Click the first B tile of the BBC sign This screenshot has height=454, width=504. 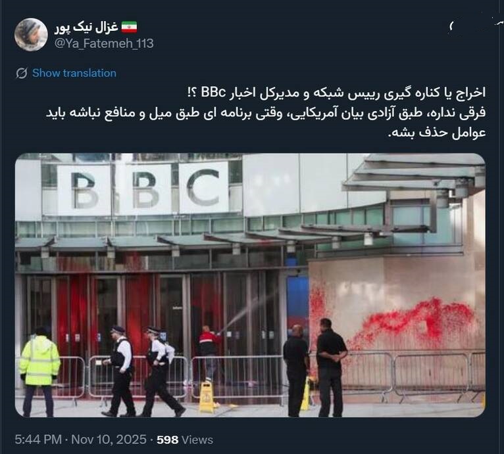[x=84, y=190]
